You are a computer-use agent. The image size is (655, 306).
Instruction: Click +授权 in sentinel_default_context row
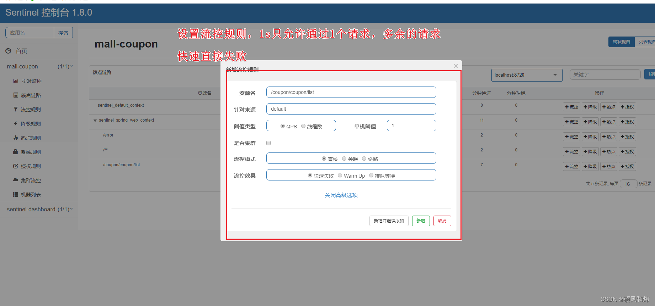(627, 107)
